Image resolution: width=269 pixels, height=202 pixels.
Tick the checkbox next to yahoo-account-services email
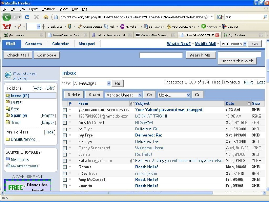click(65, 110)
